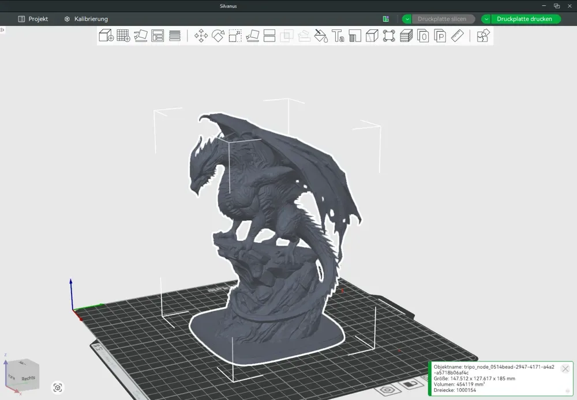Select the Measure ruler tool
577x400 pixels.
[x=458, y=36]
